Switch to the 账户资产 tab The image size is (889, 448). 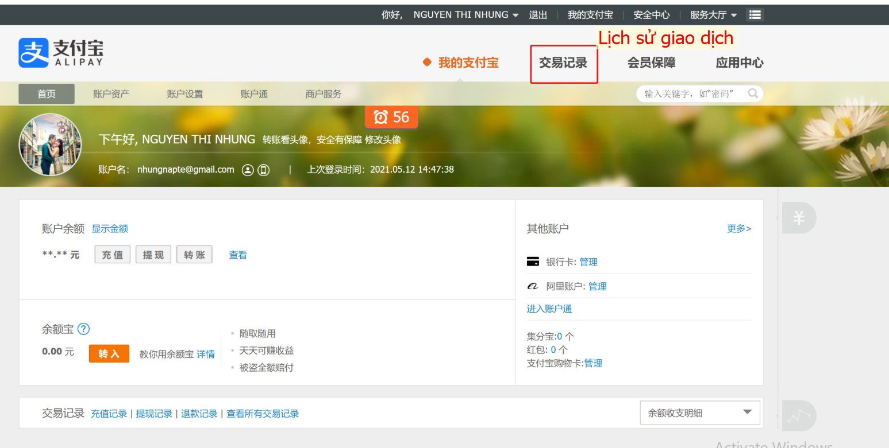111,94
